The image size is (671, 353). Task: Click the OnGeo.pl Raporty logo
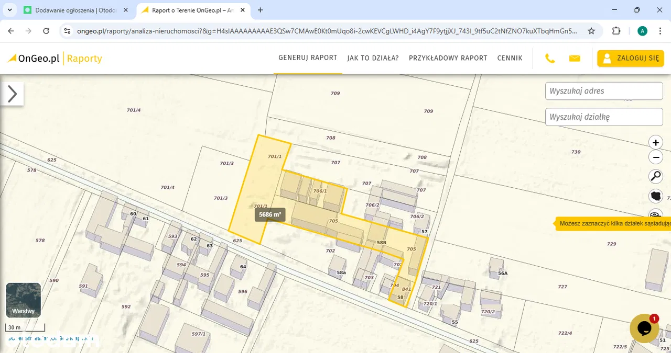point(55,58)
